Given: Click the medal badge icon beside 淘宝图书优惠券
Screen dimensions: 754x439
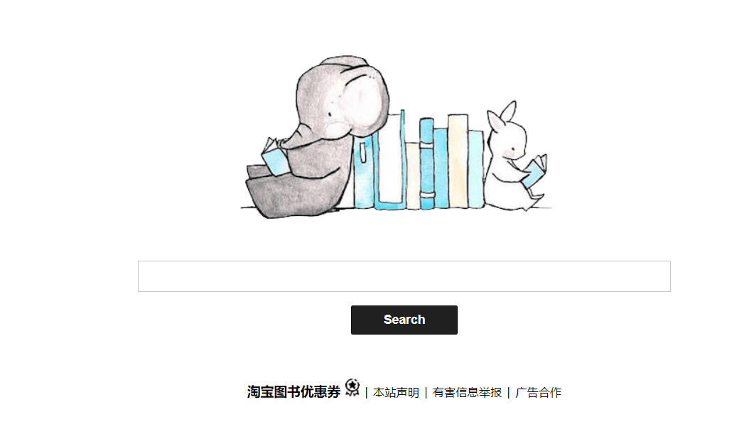Looking at the screenshot, I should pos(352,388).
